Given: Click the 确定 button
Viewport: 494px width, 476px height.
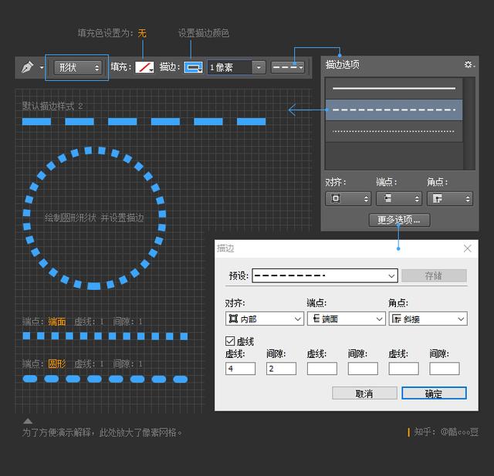Looking at the screenshot, I should pyautogui.click(x=434, y=393).
